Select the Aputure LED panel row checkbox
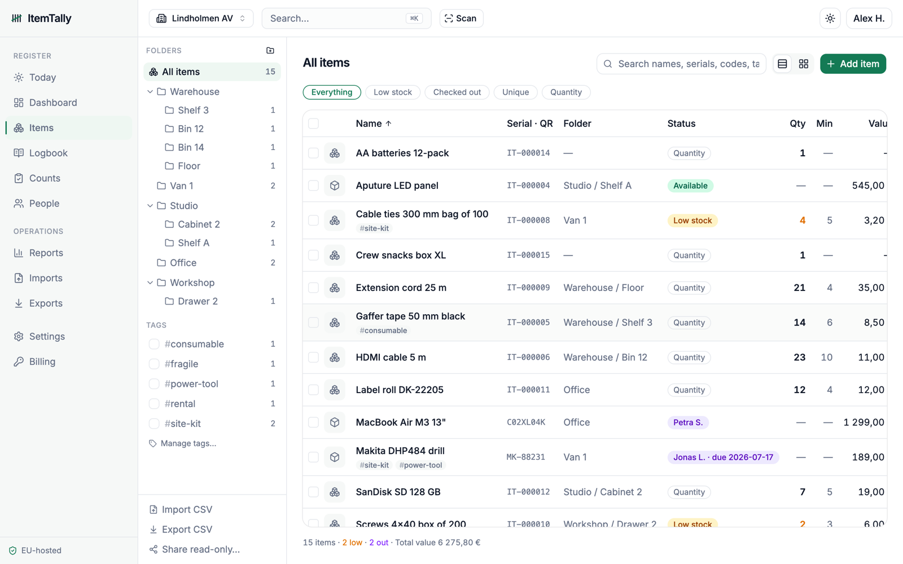 [313, 186]
